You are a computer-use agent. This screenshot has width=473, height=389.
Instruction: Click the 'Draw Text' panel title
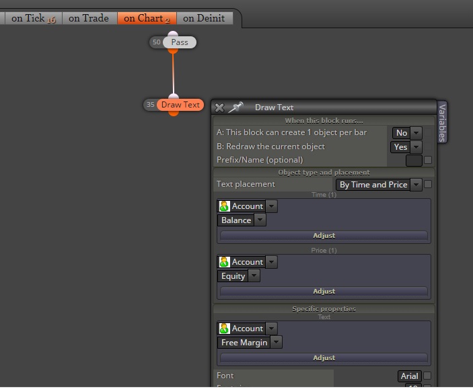pos(275,107)
